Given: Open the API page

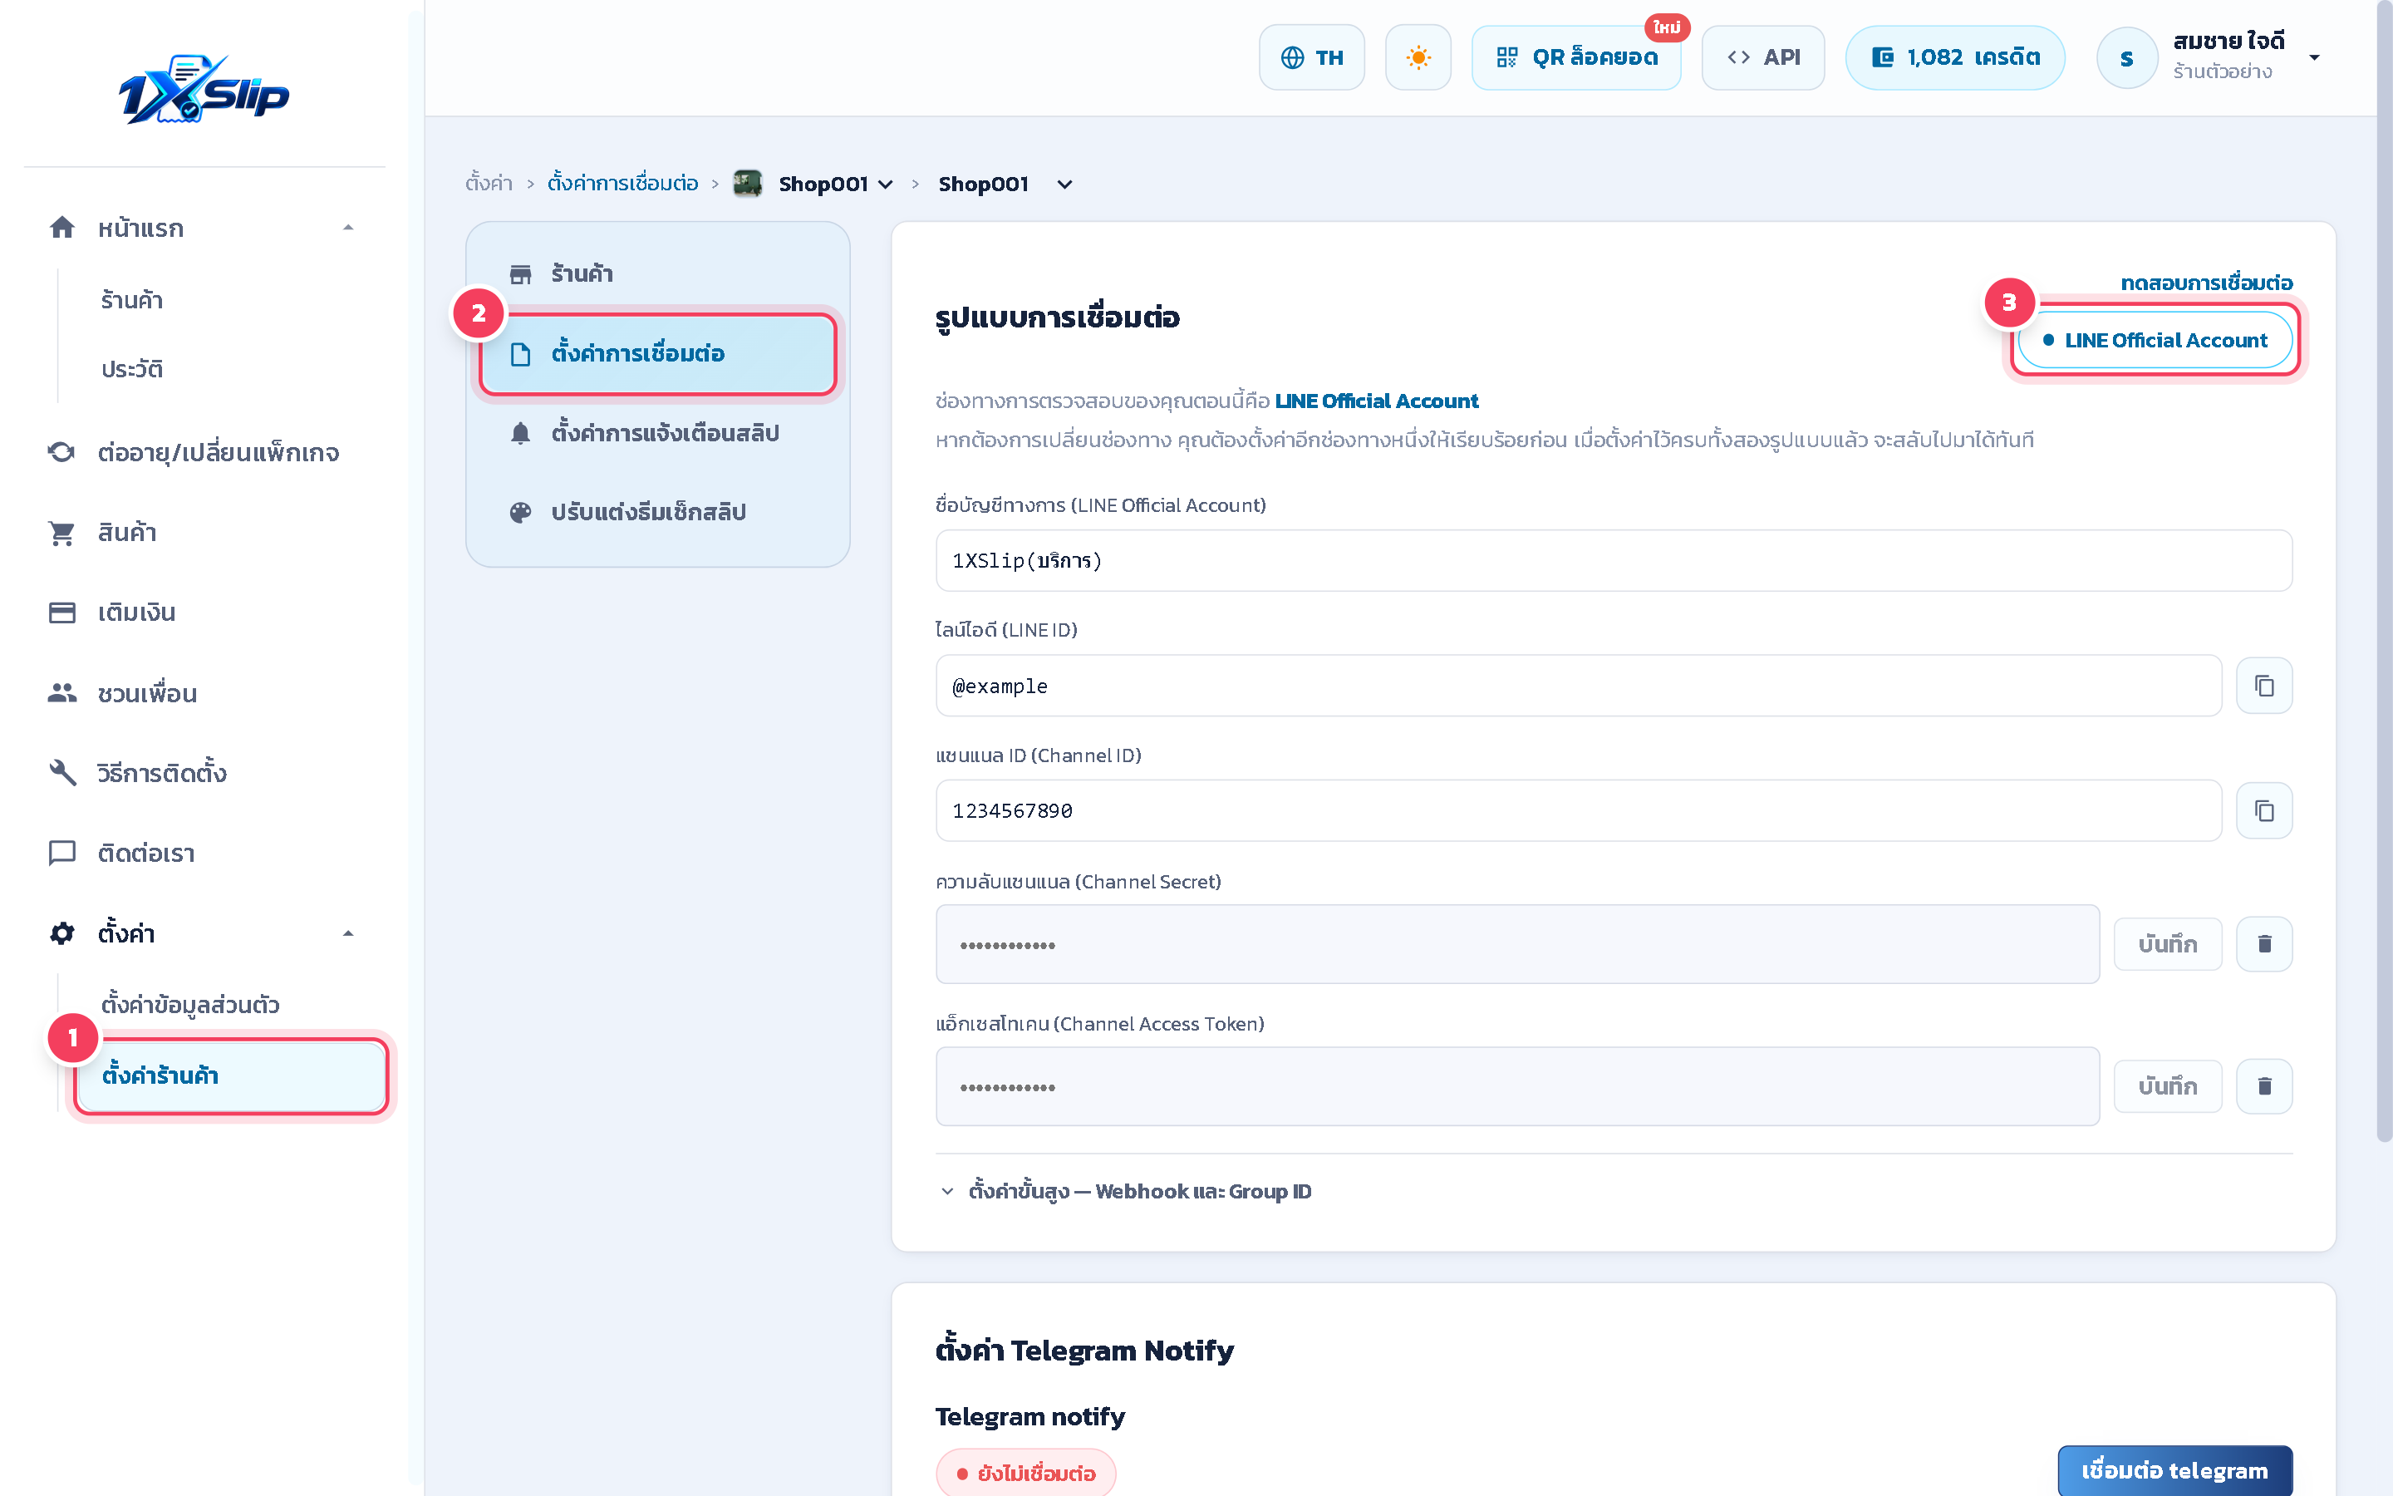Looking at the screenshot, I should point(1763,57).
